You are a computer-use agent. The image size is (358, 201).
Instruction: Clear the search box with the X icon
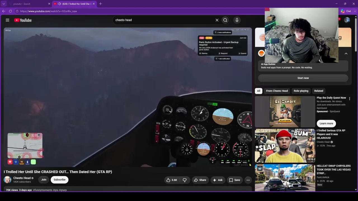pos(217,20)
